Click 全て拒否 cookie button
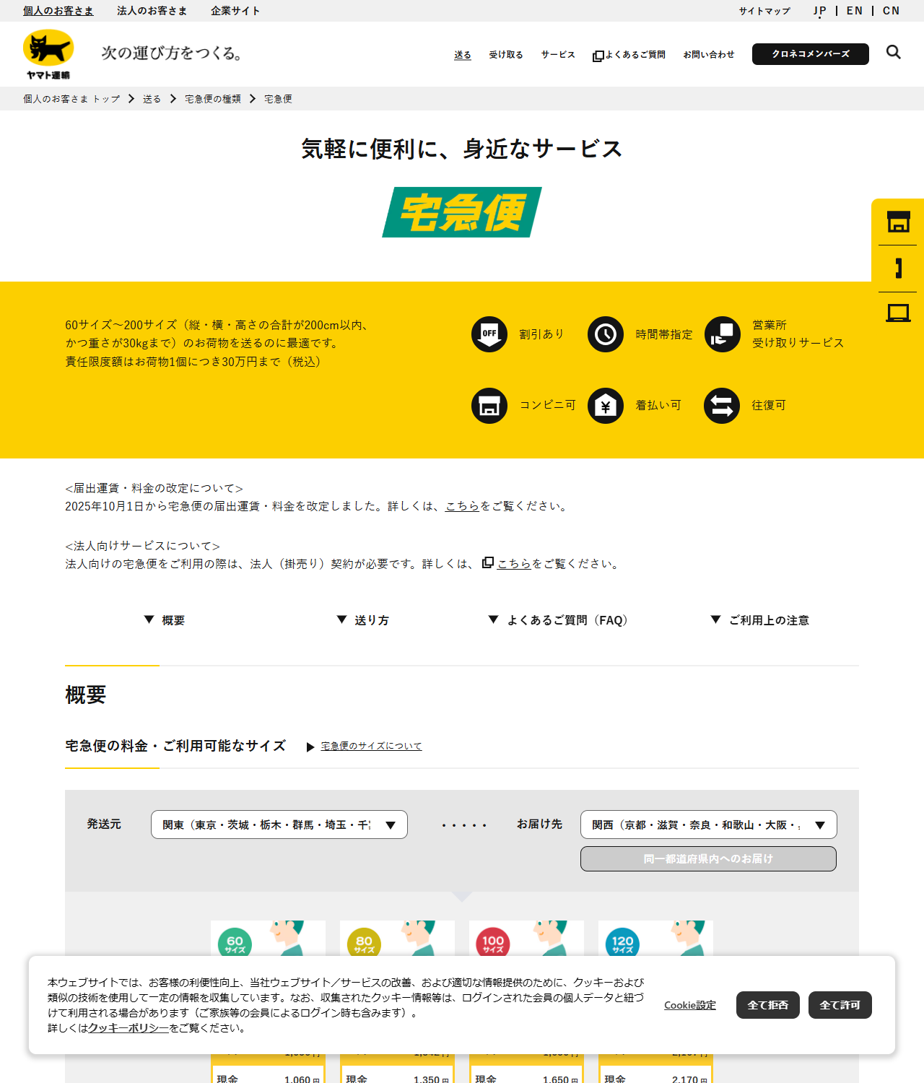 tap(768, 1005)
